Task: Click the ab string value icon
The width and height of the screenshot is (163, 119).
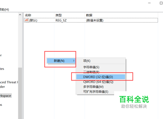Action: click(x=26, y=20)
